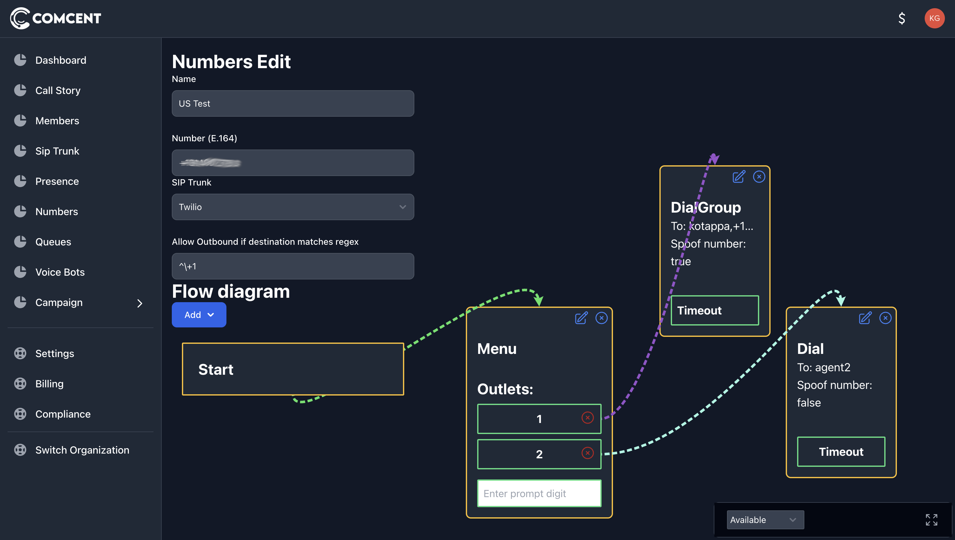
Task: Click the Call Story sidebar icon
Action: (21, 91)
